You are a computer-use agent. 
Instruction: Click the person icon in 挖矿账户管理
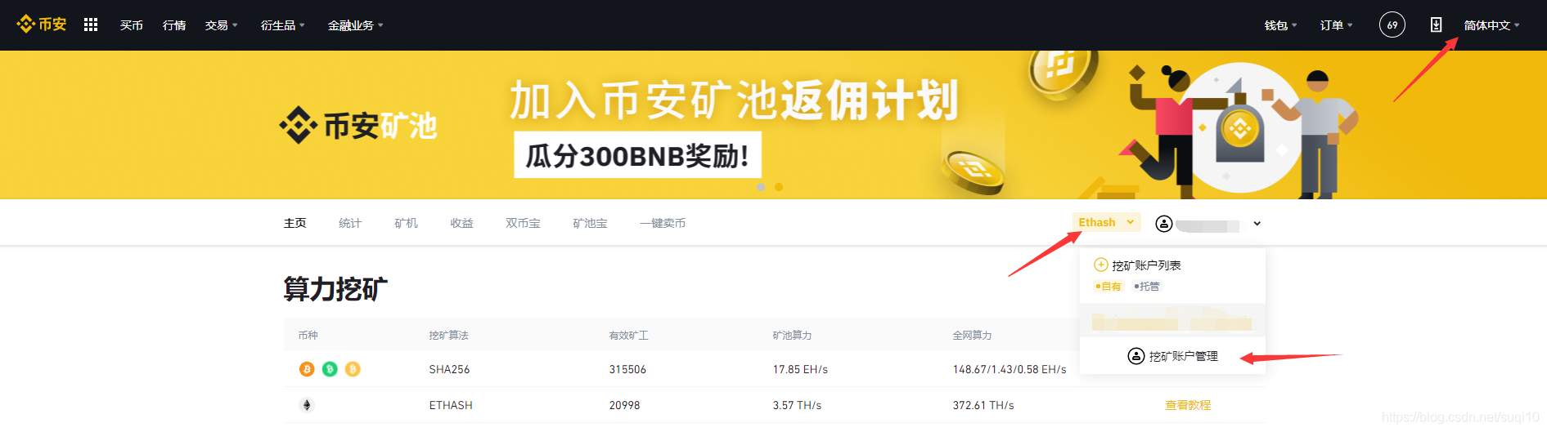[x=1136, y=356]
